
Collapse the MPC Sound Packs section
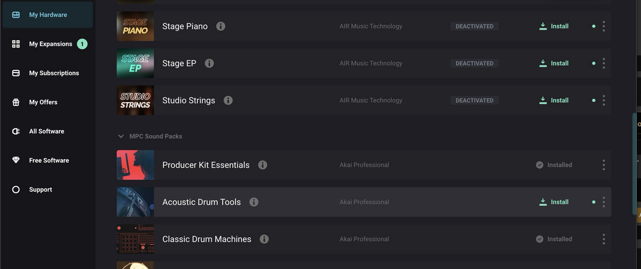(121, 137)
